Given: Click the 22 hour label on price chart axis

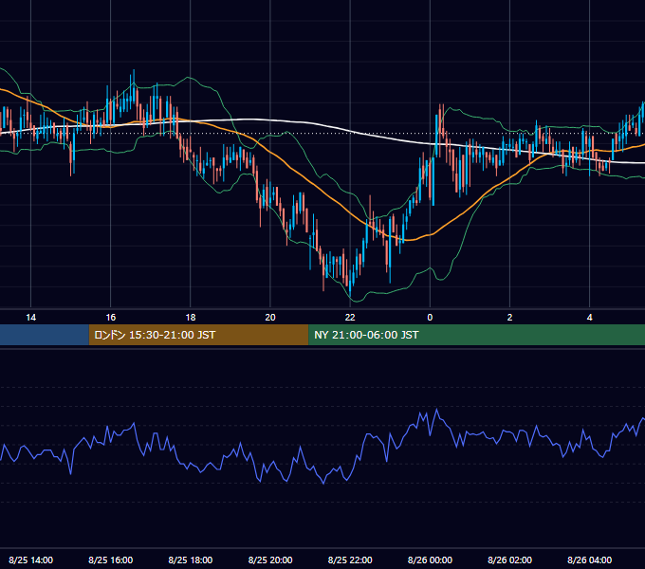Looking at the screenshot, I should (x=350, y=318).
